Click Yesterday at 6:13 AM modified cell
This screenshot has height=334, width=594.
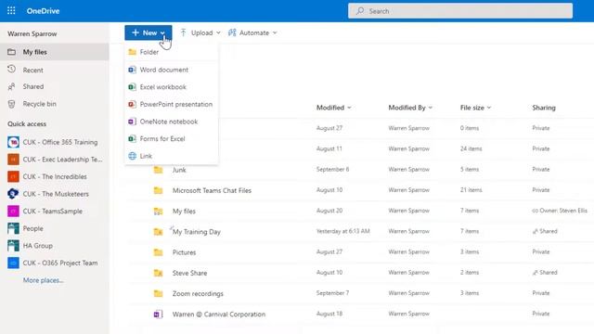(342, 231)
